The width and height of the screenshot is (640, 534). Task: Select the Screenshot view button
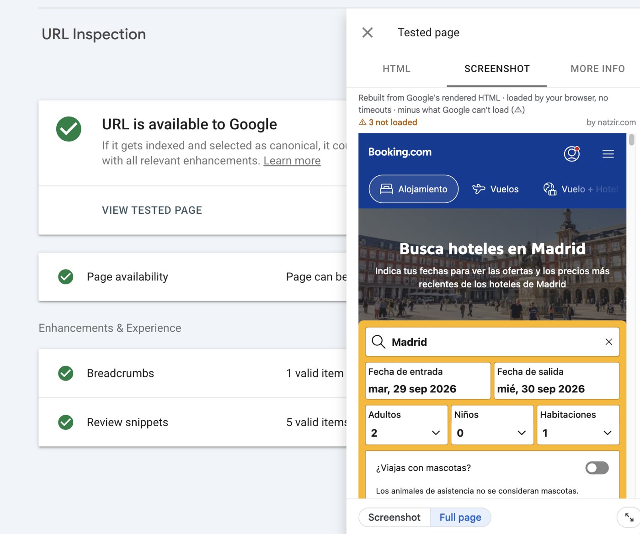pos(394,517)
